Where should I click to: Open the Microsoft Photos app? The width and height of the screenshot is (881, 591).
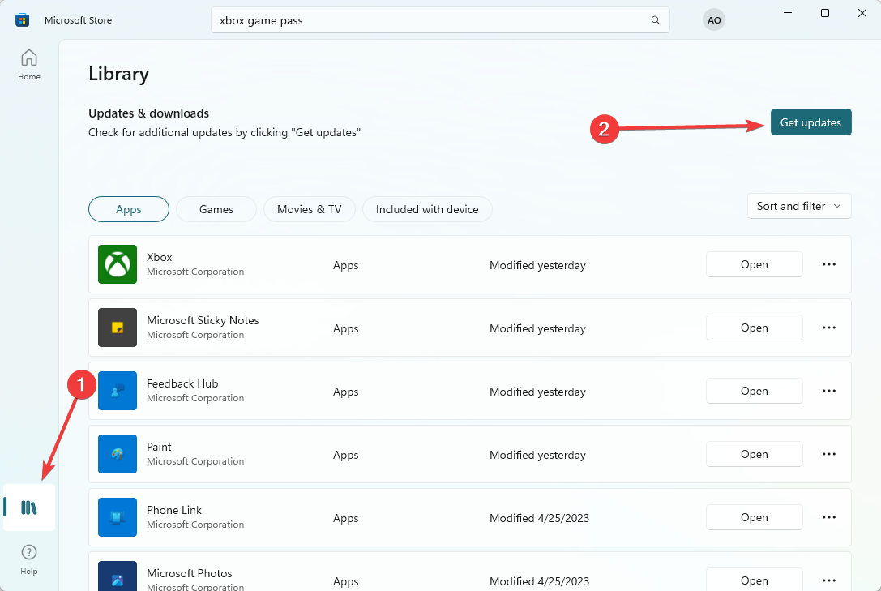(754, 580)
